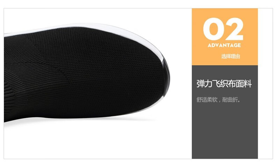This screenshot has width=276, height=166.
Task: Click the "舒适柔软，耐曲折。" description text
Action: click(x=218, y=100)
